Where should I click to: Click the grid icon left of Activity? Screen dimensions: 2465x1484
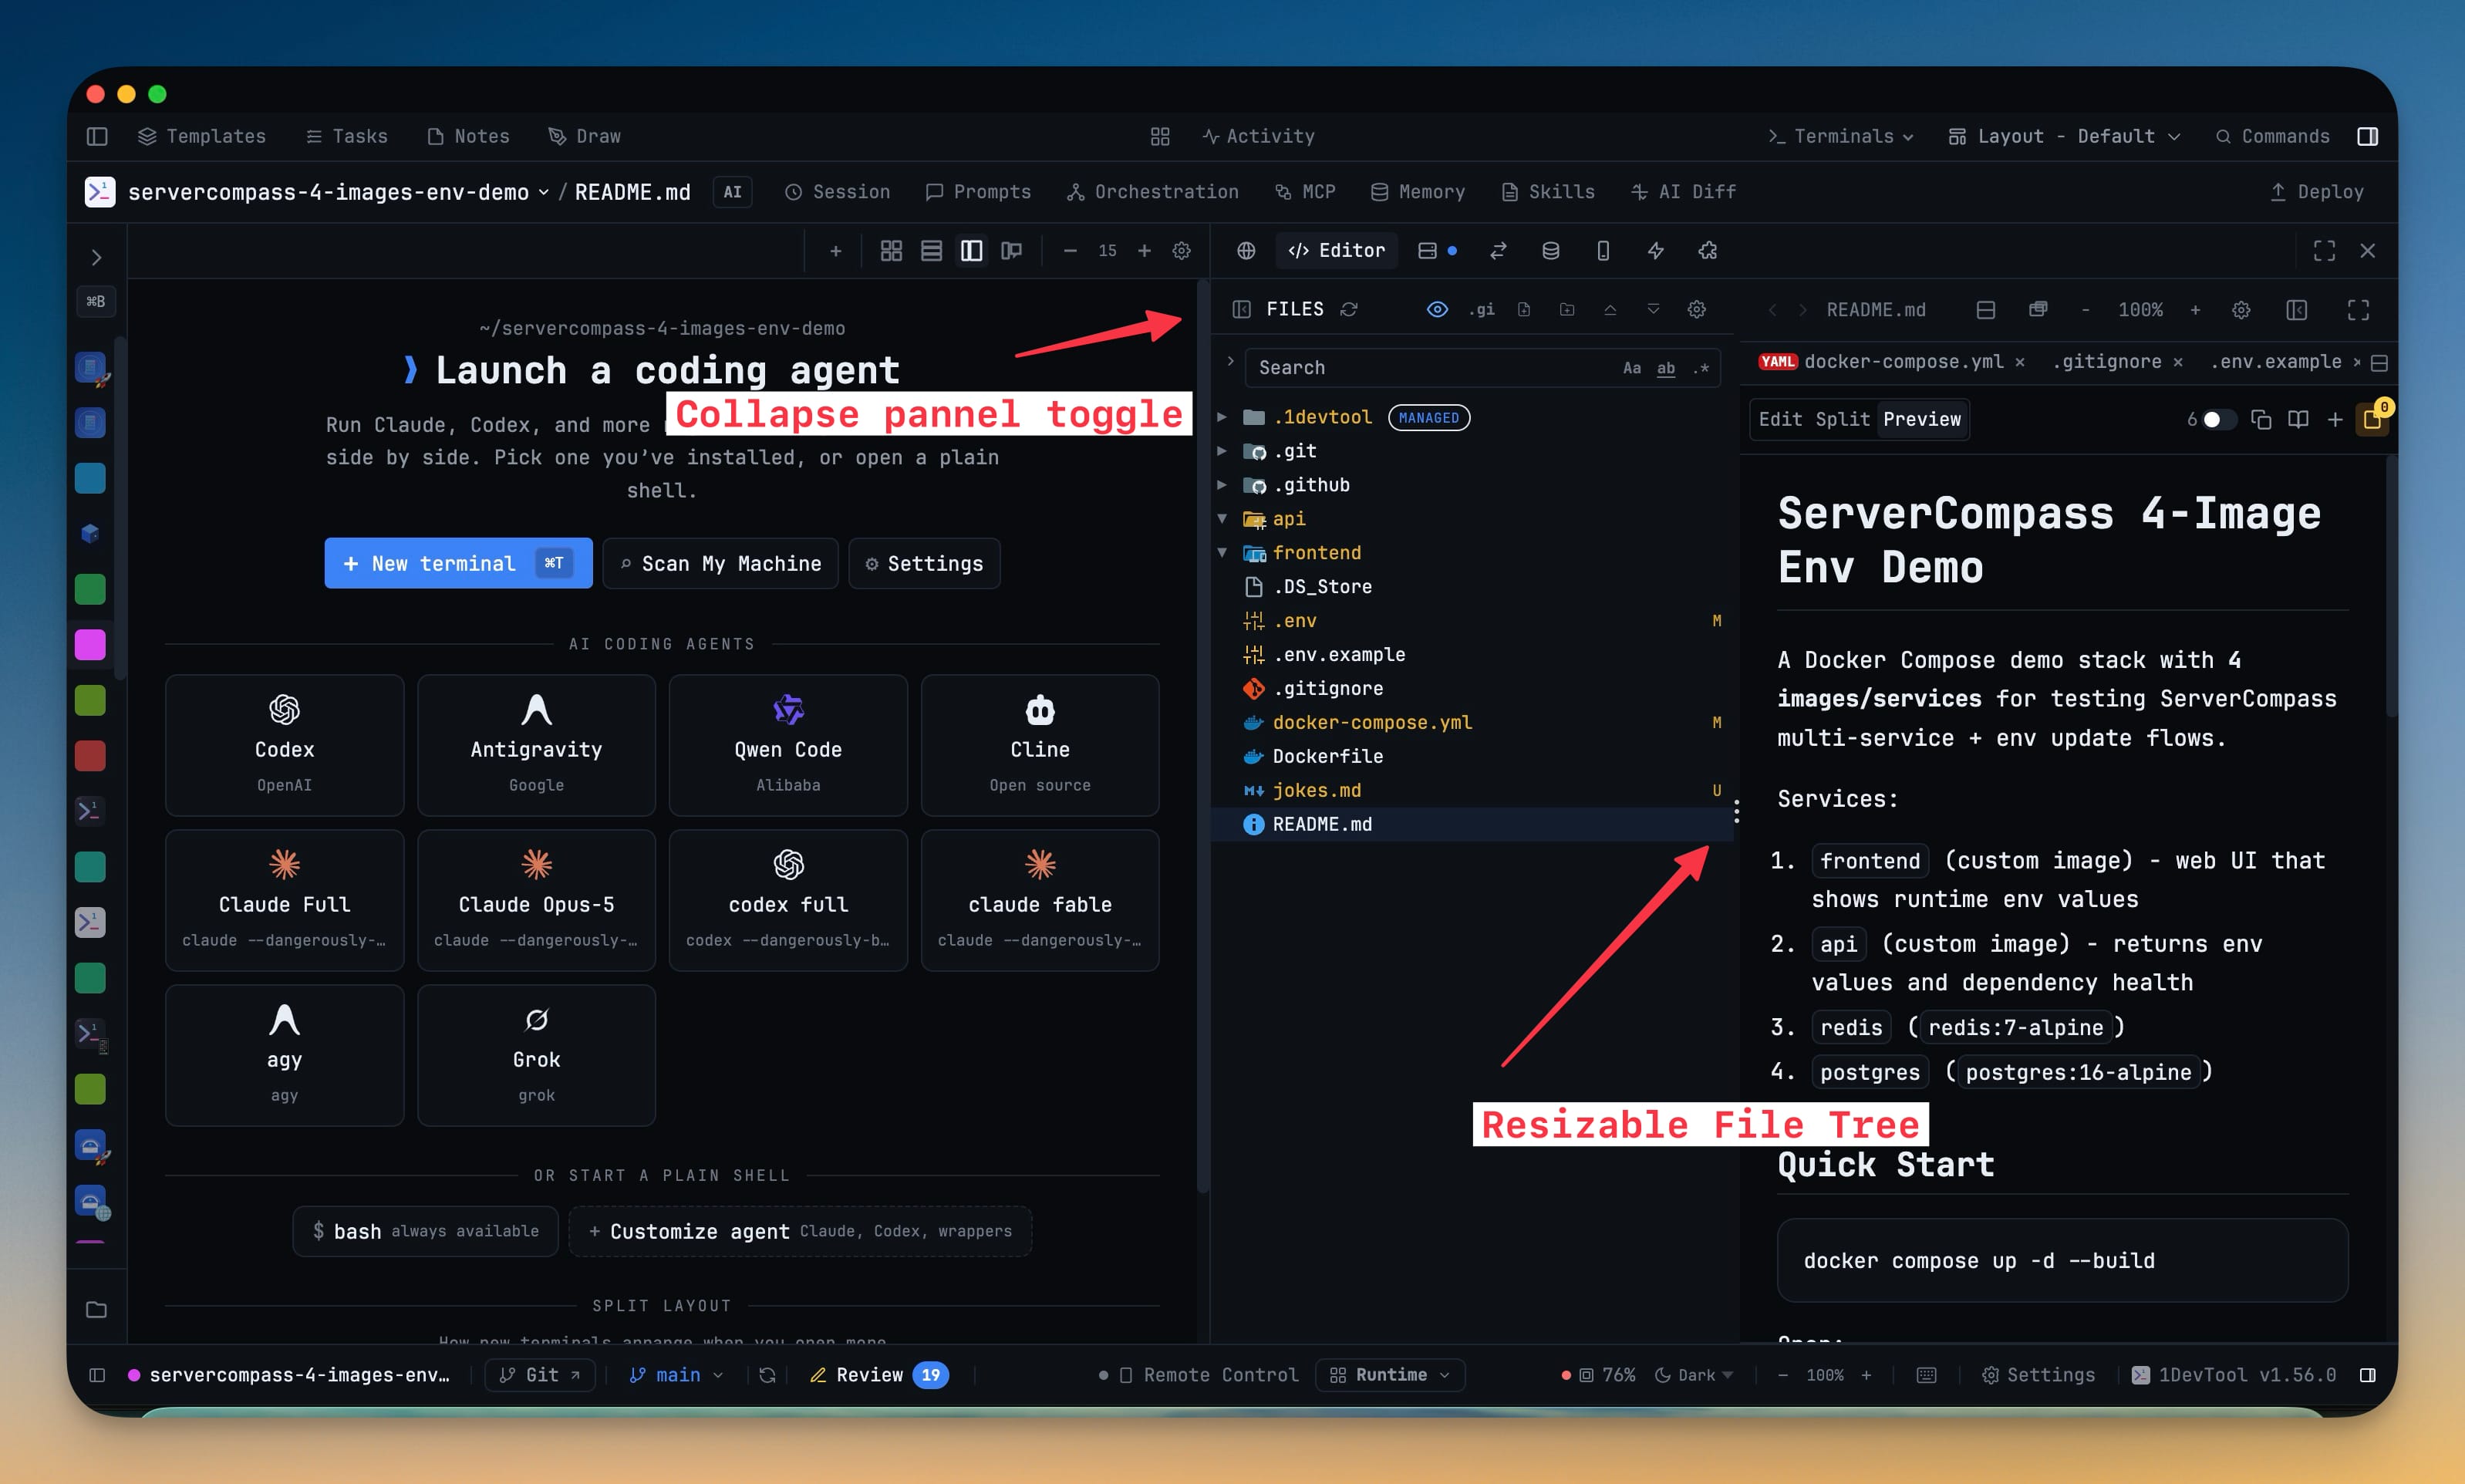tap(1160, 136)
